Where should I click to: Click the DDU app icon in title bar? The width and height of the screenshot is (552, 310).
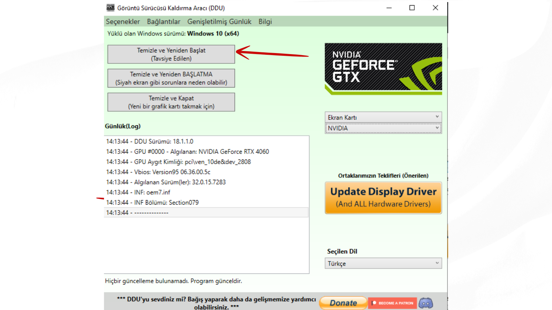110,8
